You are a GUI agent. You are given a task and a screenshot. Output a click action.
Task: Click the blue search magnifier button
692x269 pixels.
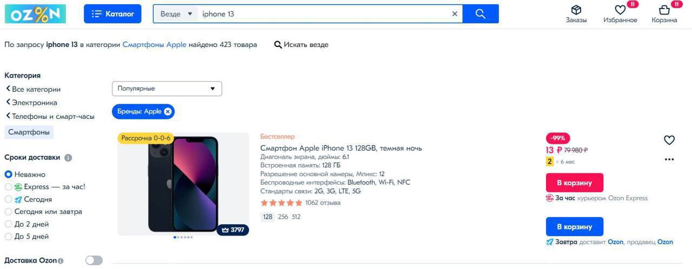pyautogui.click(x=481, y=14)
